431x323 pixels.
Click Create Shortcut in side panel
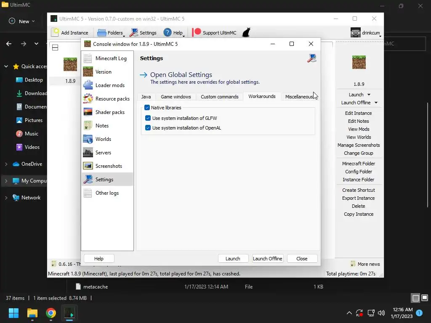tap(359, 190)
